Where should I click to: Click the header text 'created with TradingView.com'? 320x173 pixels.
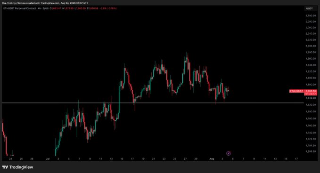pyautogui.click(x=43, y=3)
